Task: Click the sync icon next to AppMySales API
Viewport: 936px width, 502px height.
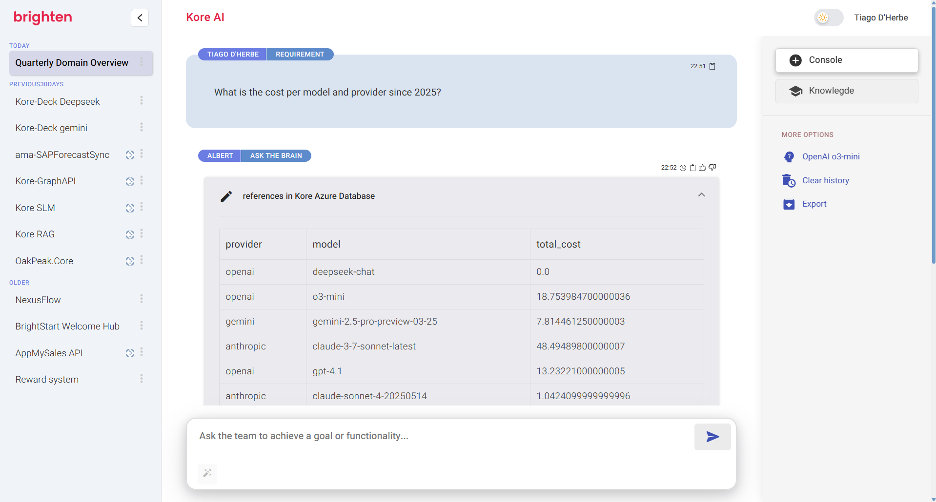Action: (130, 353)
